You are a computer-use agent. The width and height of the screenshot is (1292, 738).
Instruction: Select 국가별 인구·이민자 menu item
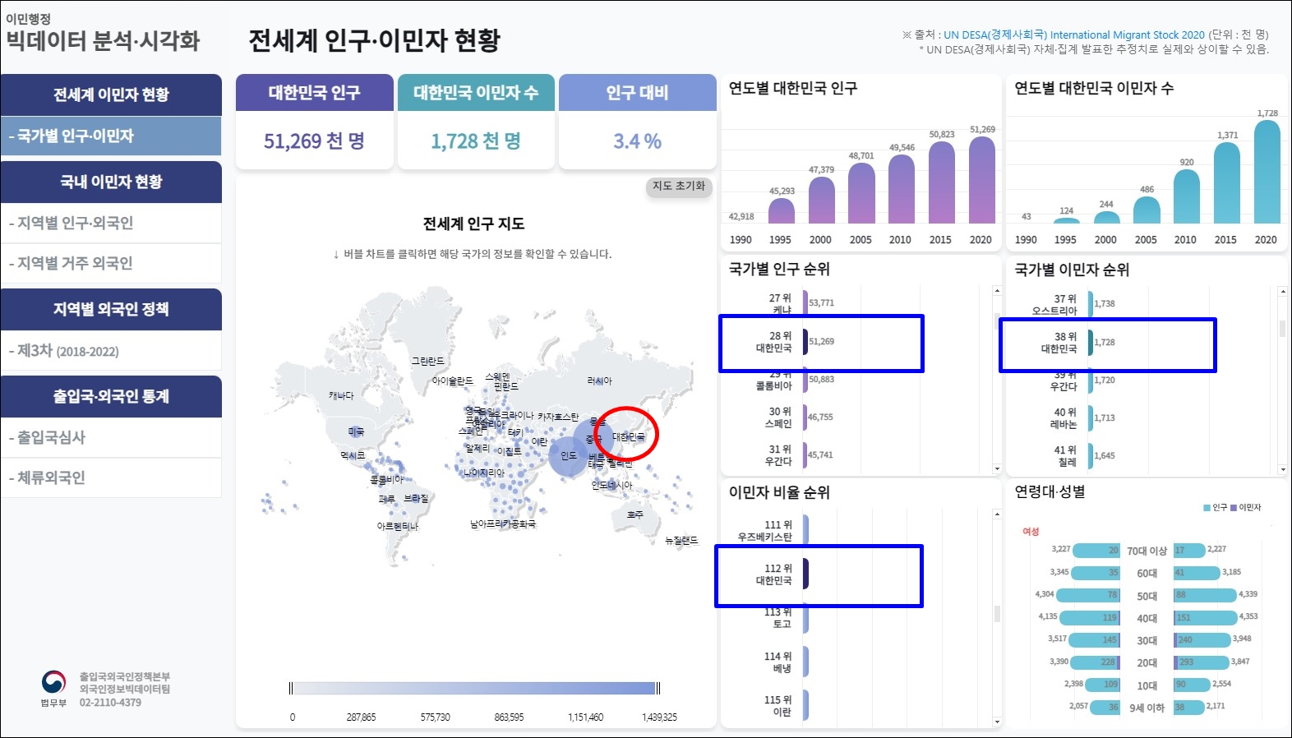[111, 136]
